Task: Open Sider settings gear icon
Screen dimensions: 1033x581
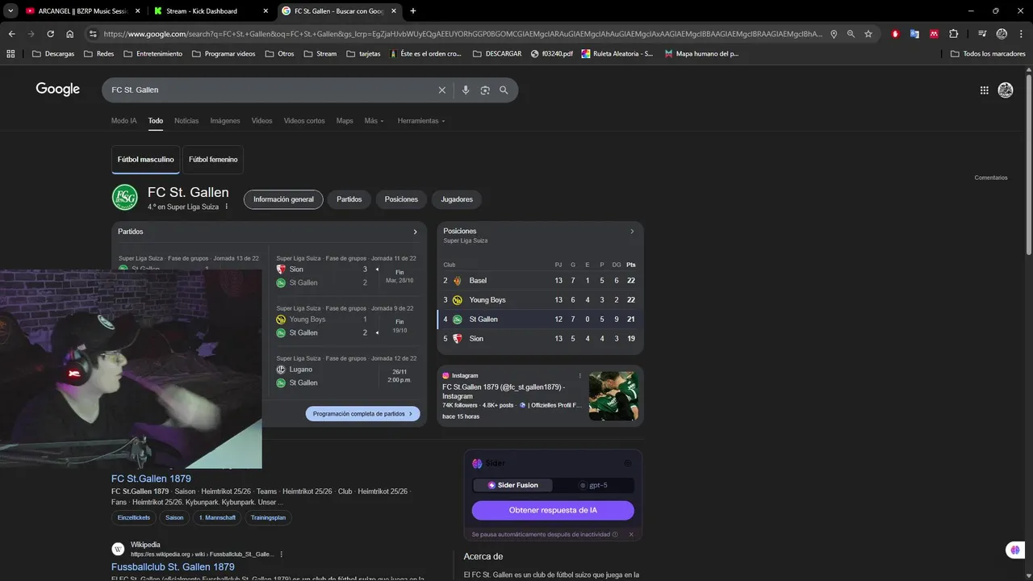Action: (x=628, y=463)
